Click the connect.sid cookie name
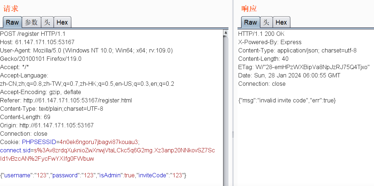This screenshot has height=186, width=374. [15, 151]
